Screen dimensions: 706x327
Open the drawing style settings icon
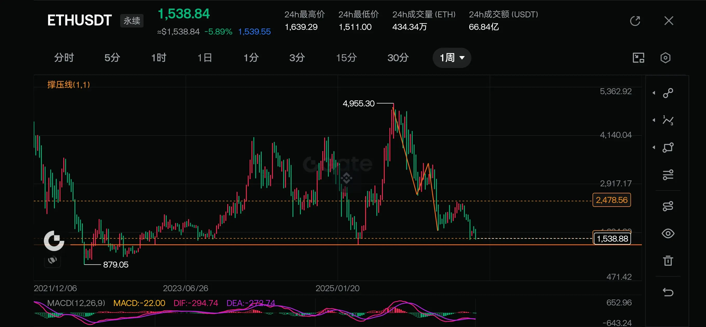pyautogui.click(x=668, y=206)
